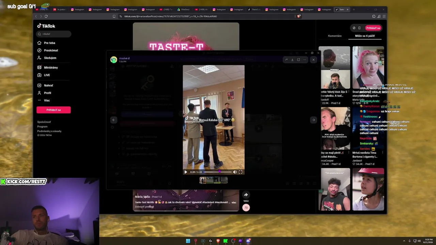
Task: Show hidden system tray icons
Action: tap(404, 241)
